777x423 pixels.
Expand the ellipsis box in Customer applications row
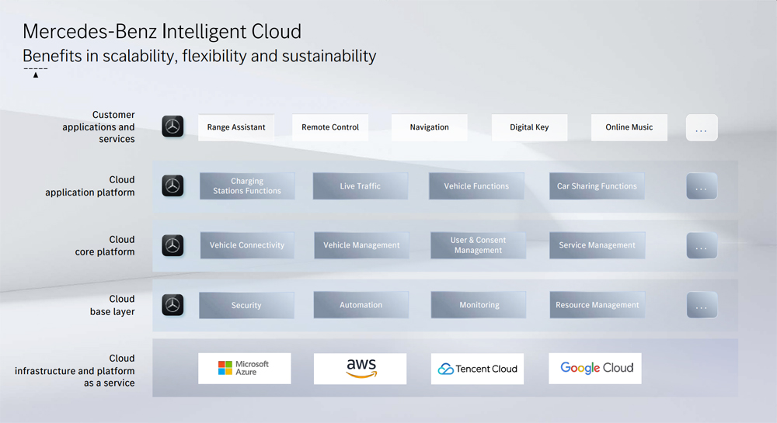click(x=702, y=127)
